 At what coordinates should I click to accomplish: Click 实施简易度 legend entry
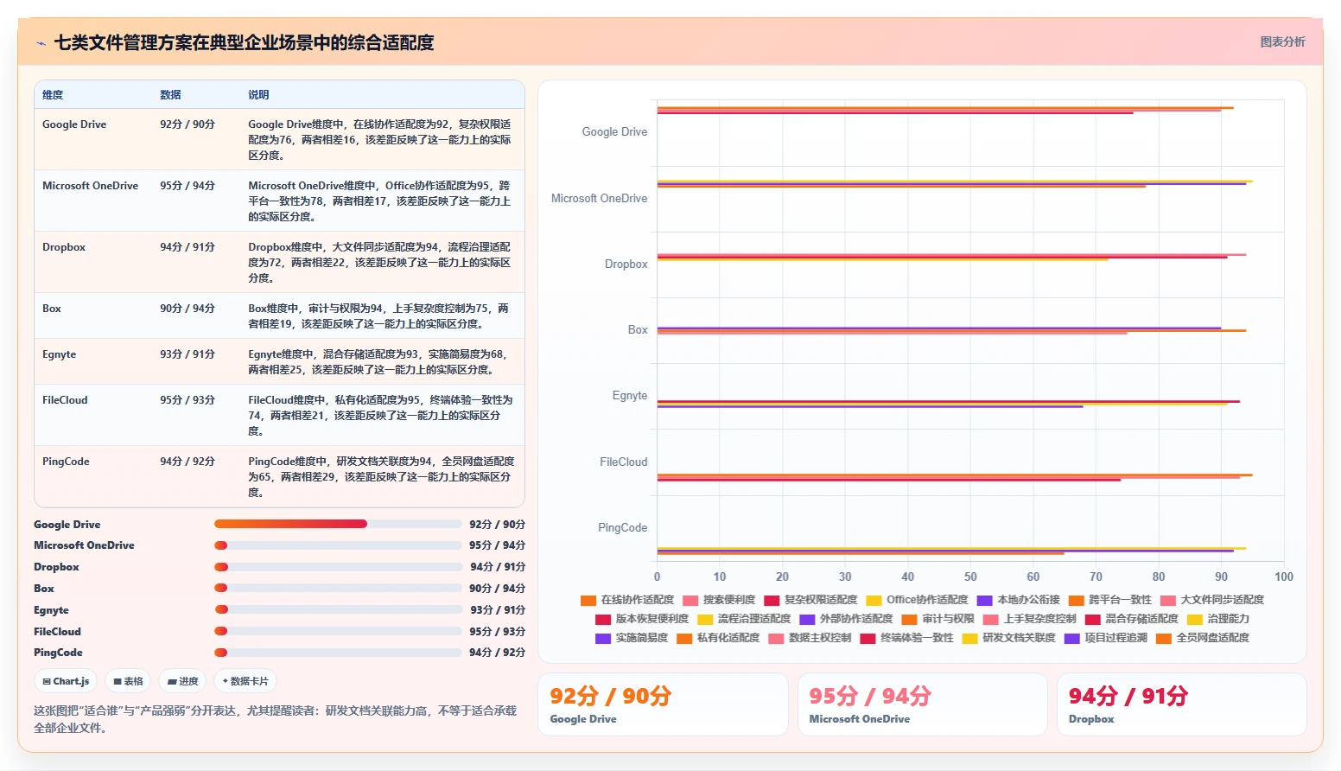632,638
